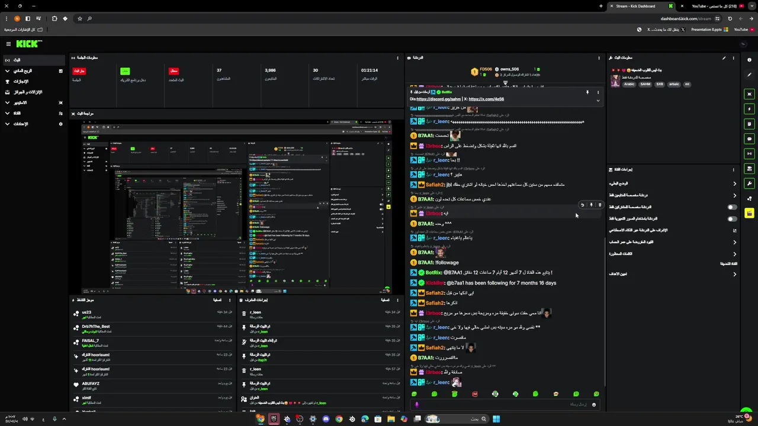Toggle the notes widget in right rail
This screenshot has width=758, height=426.
pyautogui.click(x=749, y=124)
